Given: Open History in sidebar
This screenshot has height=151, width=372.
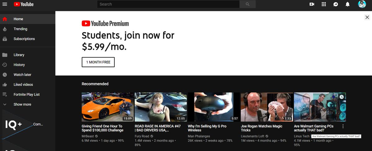Looking at the screenshot, I should tap(28, 65).
